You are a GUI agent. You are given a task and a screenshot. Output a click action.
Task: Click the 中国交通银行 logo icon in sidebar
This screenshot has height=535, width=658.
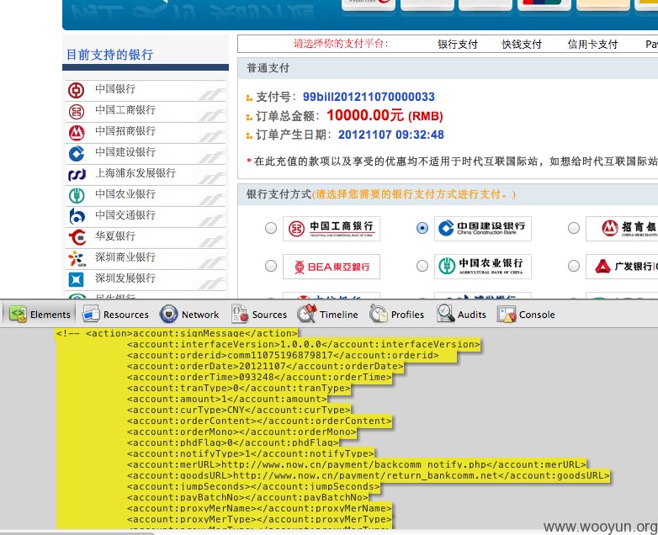[77, 216]
